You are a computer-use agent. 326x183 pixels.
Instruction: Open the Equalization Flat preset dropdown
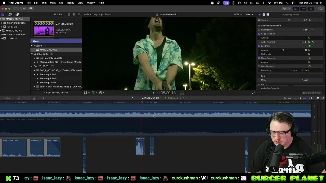coord(306,30)
